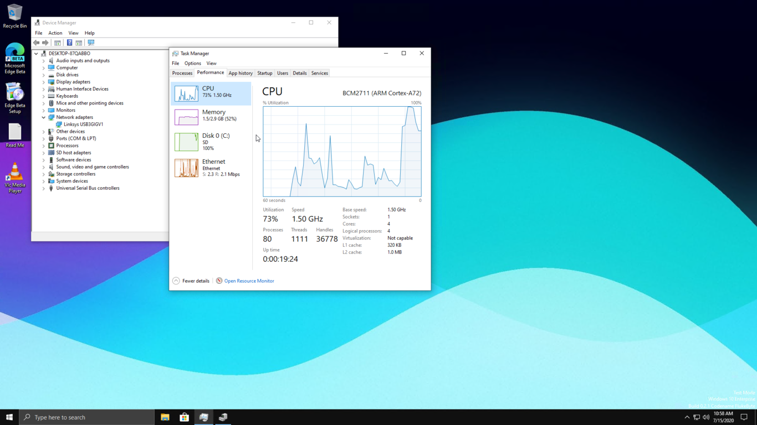This screenshot has width=757, height=425.
Task: Select the Memory performance graph
Action: [x=211, y=115]
